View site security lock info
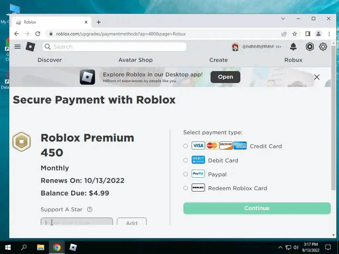Image resolution: width=339 pixels, height=254 pixels. pos(51,34)
